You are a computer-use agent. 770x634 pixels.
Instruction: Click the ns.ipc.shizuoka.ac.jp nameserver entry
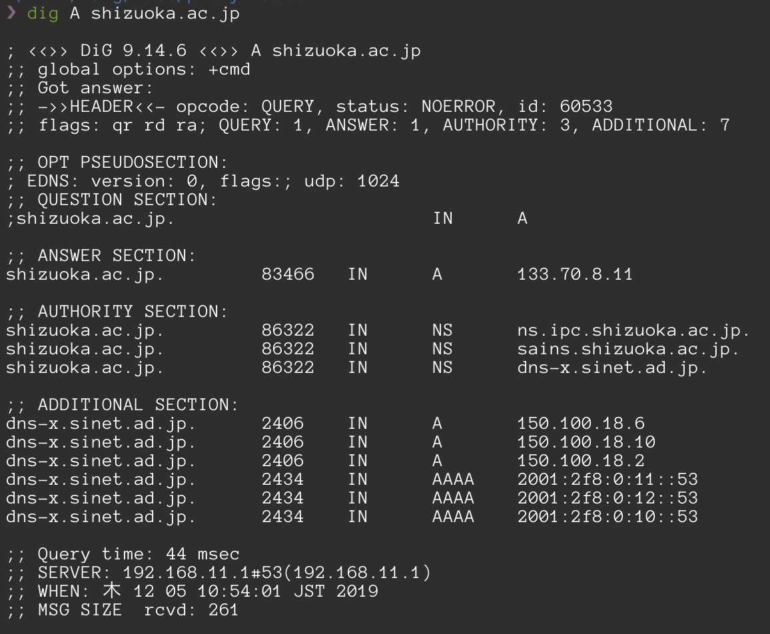[x=633, y=330]
